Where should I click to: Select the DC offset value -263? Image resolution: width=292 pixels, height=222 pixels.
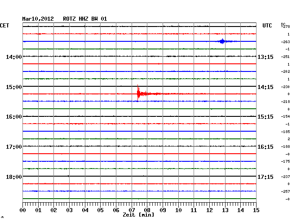(285, 42)
